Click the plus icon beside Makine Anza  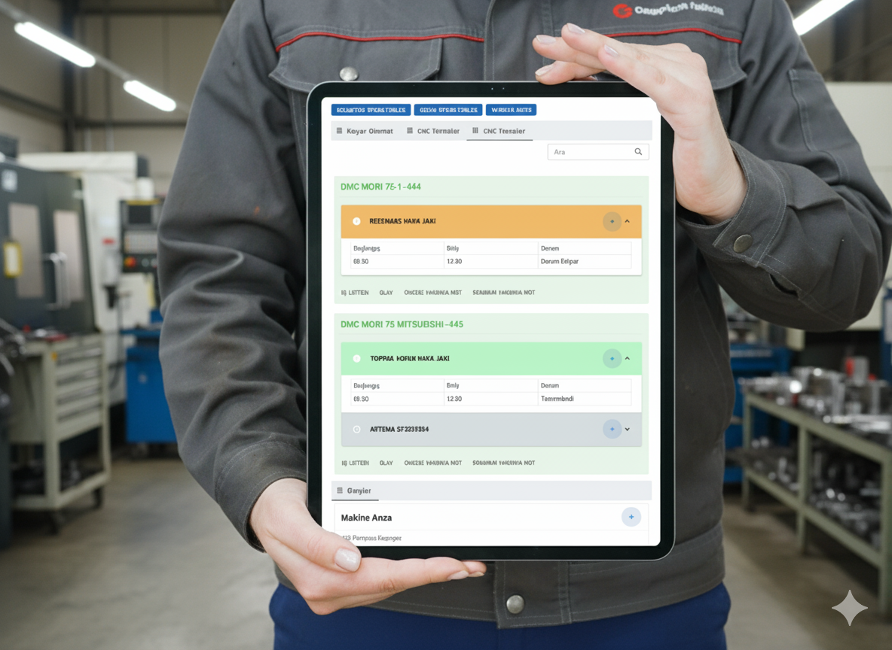coord(631,517)
